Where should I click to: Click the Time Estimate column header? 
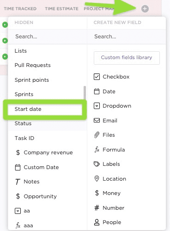[61, 9]
